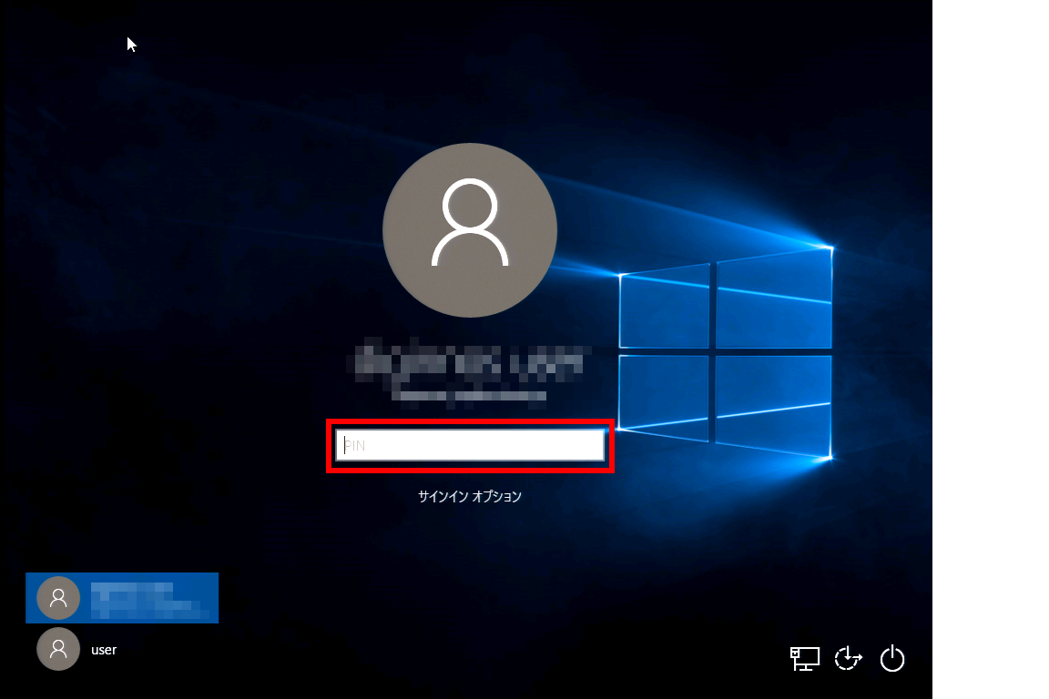Screen dimensions: 1049x699
Task: Click the upper-right pane of Windows logo
Action: tap(773, 297)
